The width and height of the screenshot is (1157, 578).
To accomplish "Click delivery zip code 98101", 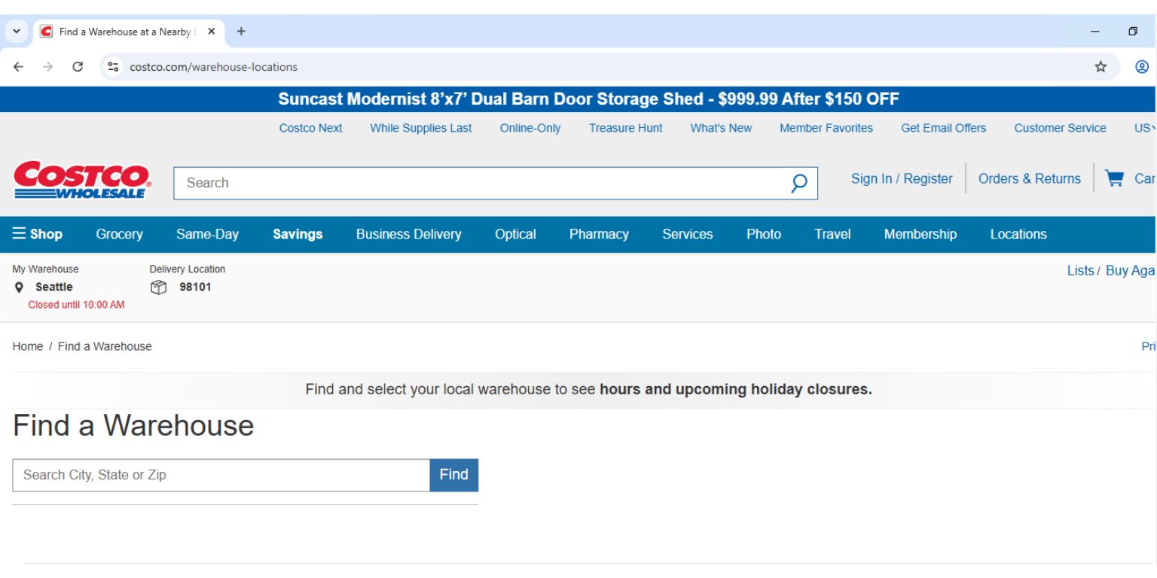I will [195, 287].
